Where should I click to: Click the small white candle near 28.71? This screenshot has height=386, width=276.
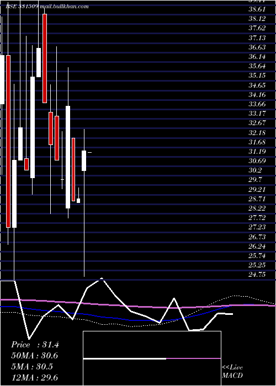78,201
